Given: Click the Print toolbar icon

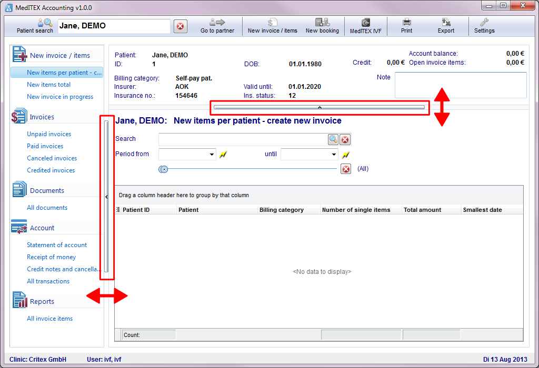Looking at the screenshot, I should [407, 26].
